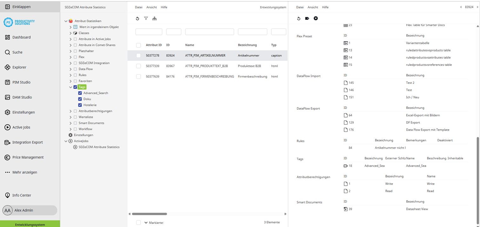Click the Entwicklungssystem link at the top
This screenshot has height=227, width=480.
tap(273, 7)
